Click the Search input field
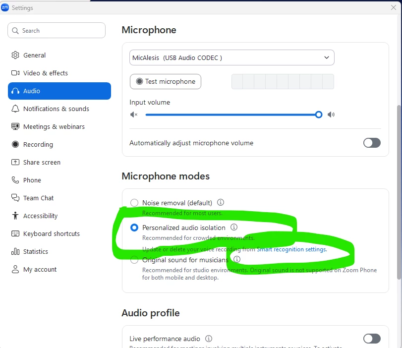Image resolution: width=402 pixels, height=348 pixels. point(57,31)
